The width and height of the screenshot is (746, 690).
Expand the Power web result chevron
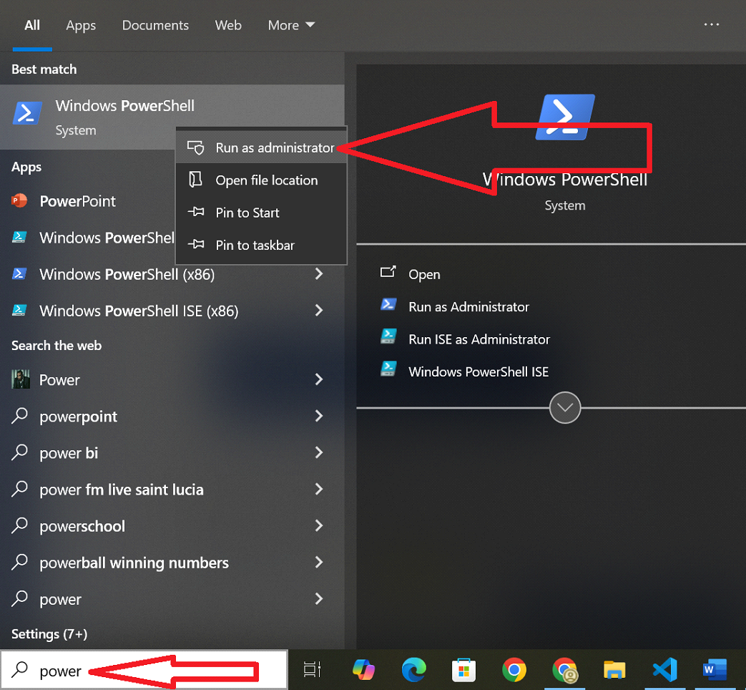[x=319, y=379]
